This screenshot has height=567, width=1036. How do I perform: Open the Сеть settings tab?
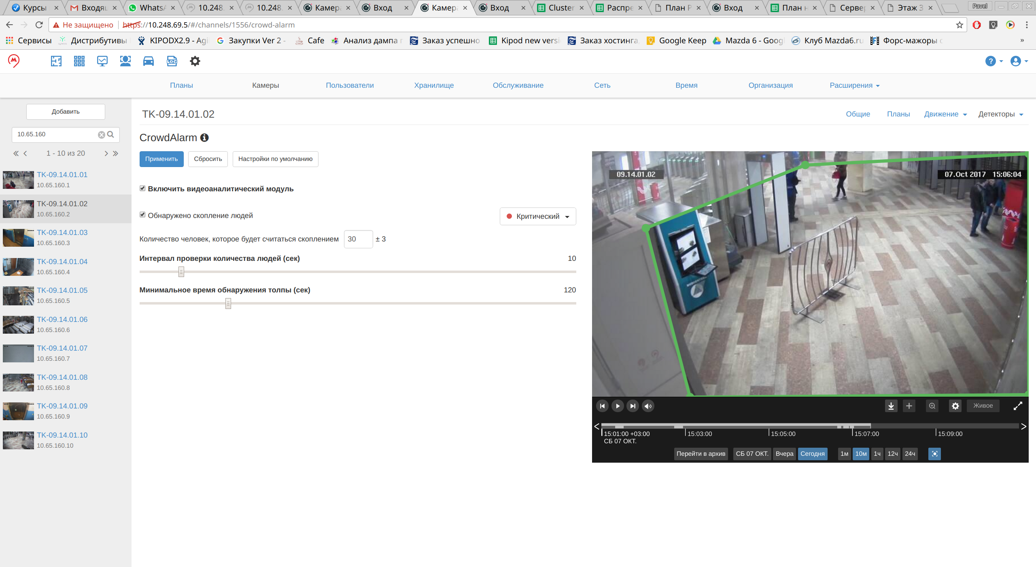point(602,85)
